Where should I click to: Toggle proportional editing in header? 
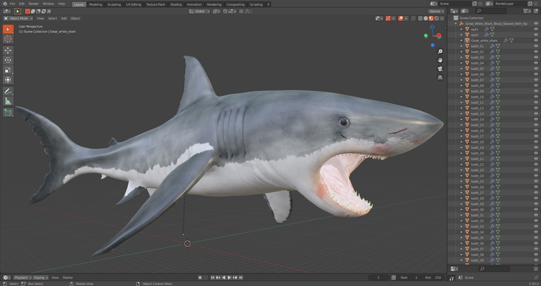point(241,11)
